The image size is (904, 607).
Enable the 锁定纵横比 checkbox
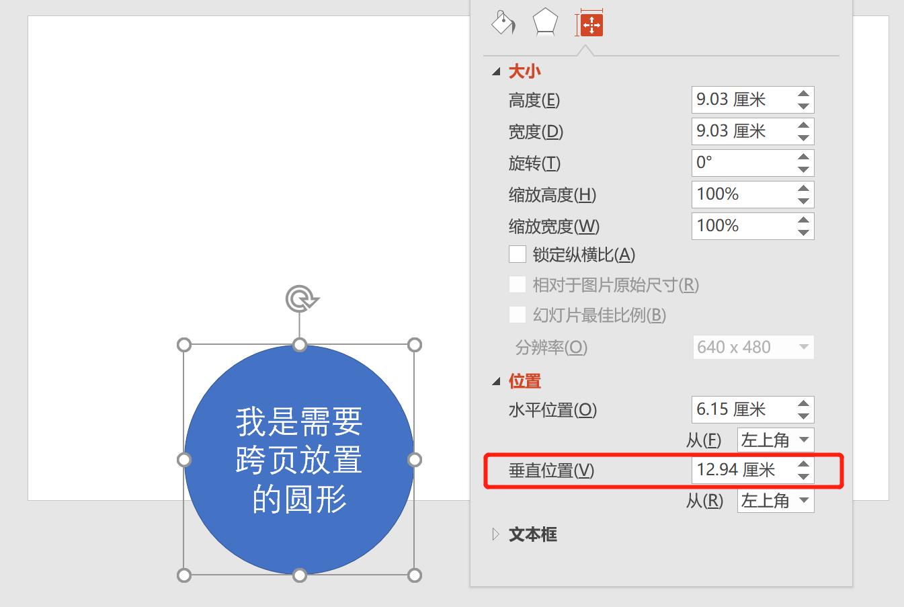[x=518, y=253]
